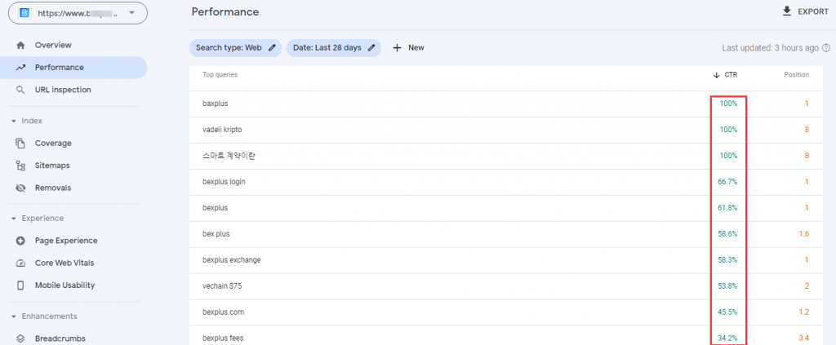This screenshot has height=345, width=836.
Task: Add a New filter
Action: point(416,48)
